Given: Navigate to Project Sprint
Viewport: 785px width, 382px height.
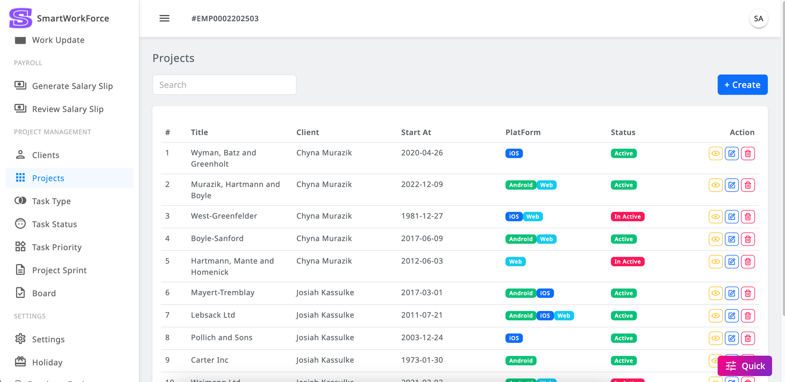Looking at the screenshot, I should (x=59, y=270).
